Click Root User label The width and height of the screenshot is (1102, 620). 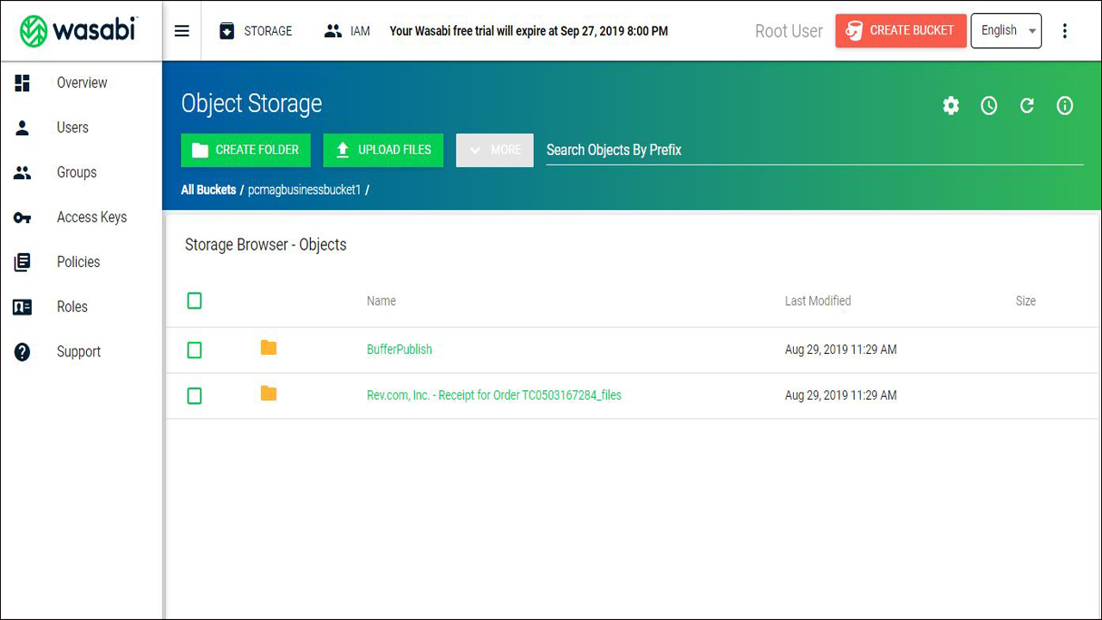[789, 31]
